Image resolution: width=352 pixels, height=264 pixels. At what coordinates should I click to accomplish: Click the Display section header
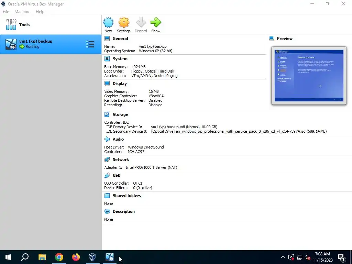tap(120, 84)
